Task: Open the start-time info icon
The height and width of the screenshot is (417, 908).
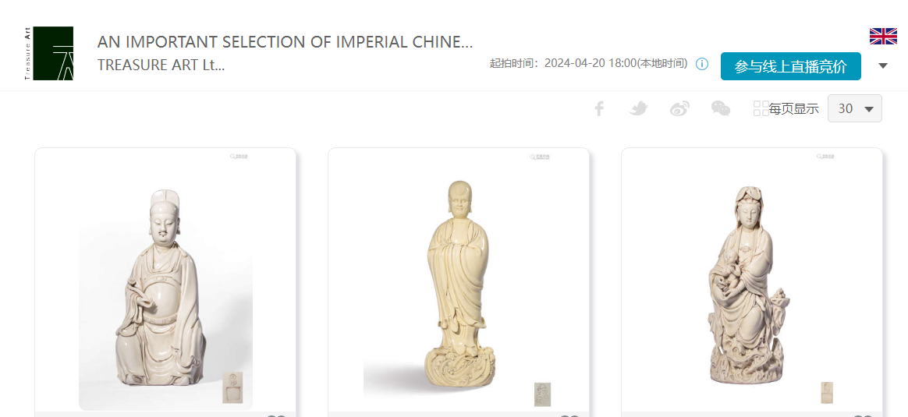Action: [702, 64]
